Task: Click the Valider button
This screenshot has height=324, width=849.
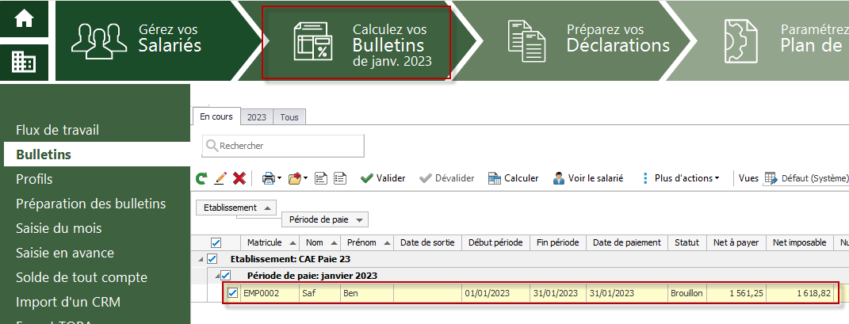Action: point(382,178)
